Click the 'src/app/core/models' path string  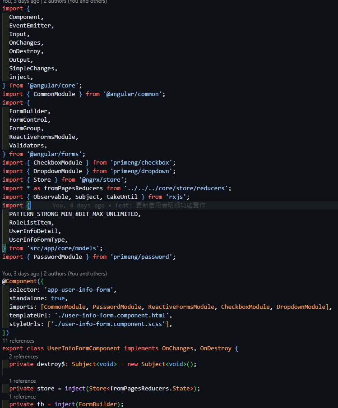pyautogui.click(x=63, y=248)
